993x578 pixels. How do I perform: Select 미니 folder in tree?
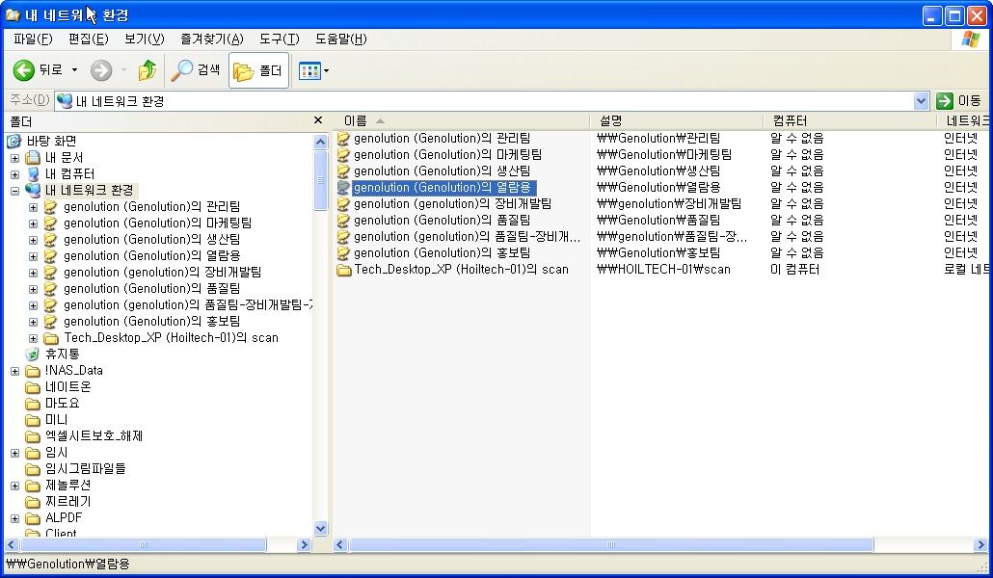pos(56,420)
